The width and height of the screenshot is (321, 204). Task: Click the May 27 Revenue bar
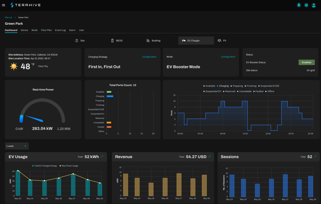(179, 185)
